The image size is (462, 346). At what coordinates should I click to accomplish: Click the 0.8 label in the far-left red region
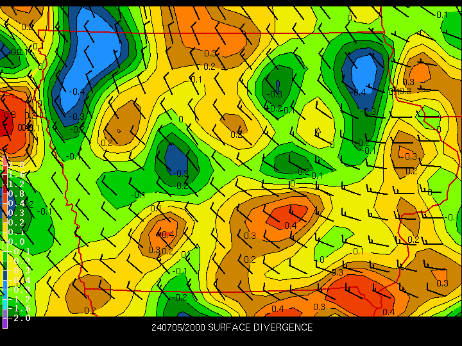pos(10,115)
